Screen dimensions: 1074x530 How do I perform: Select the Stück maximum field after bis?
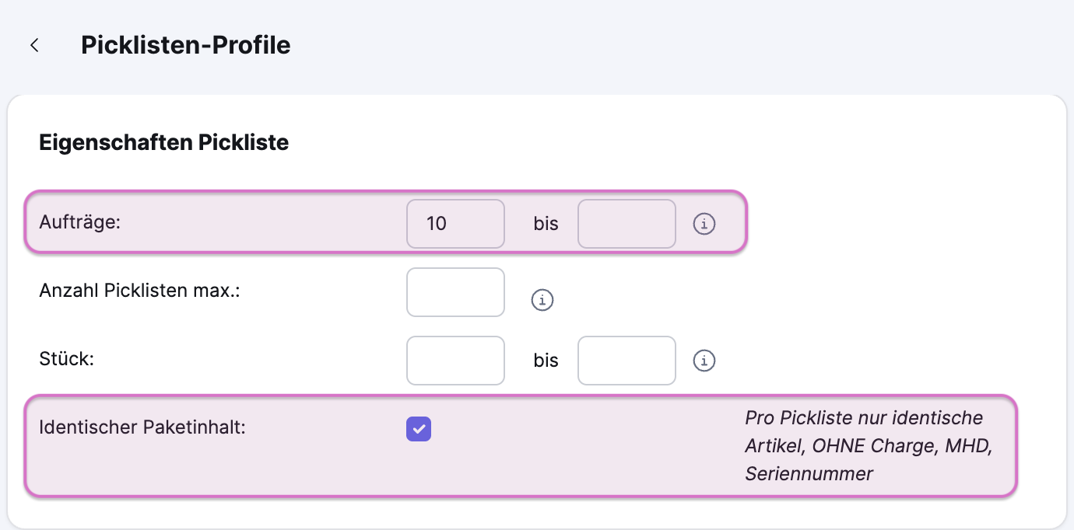point(626,361)
